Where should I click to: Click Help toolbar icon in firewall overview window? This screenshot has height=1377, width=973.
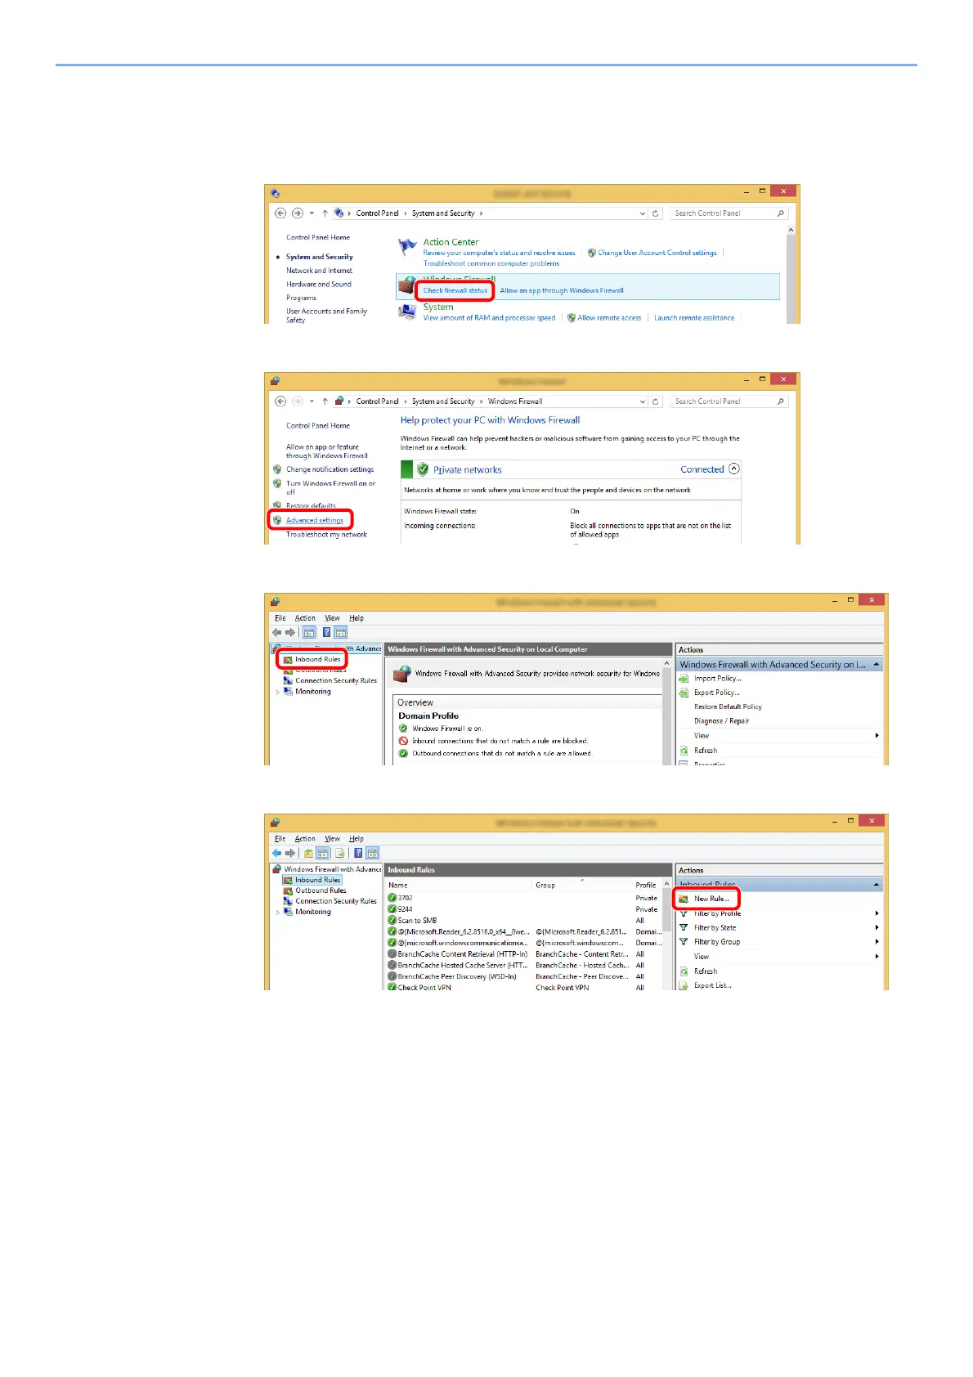pos(326,632)
